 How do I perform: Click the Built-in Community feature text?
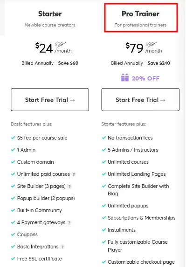tap(40, 210)
